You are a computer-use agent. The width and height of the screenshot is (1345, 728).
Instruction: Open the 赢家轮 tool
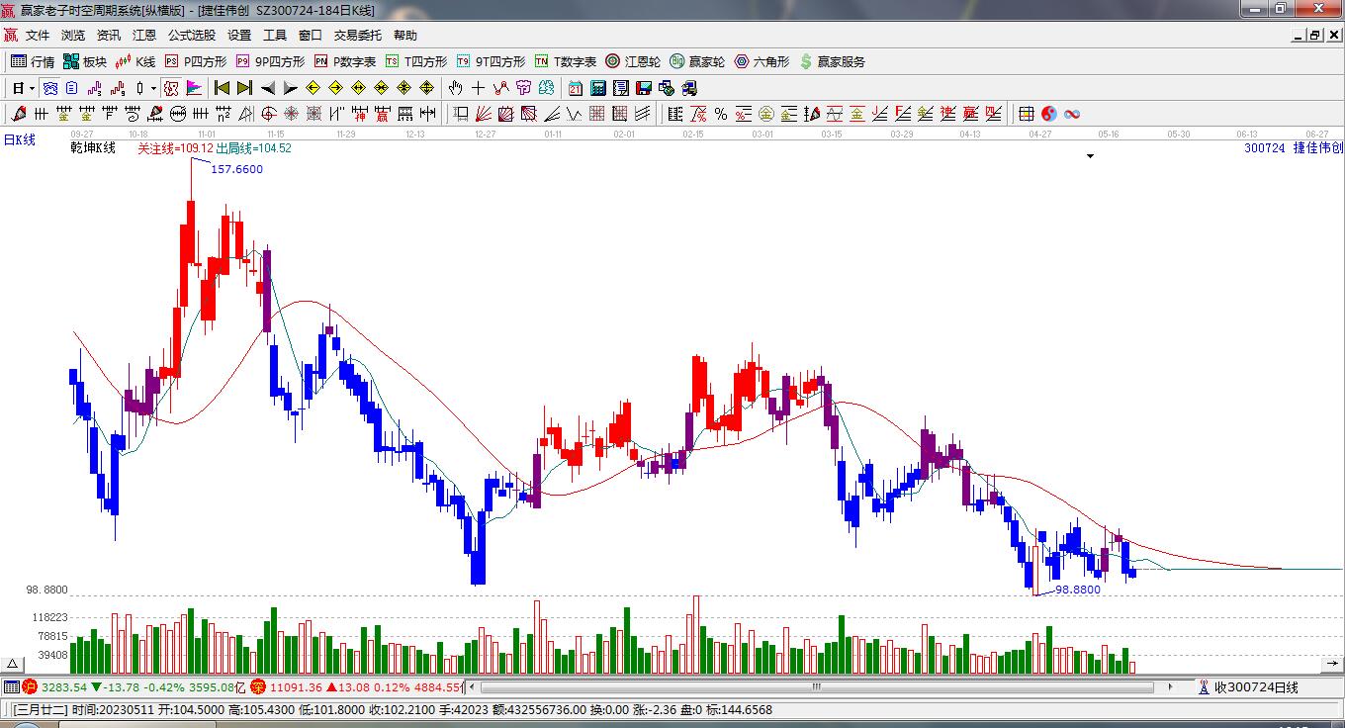coord(697,61)
